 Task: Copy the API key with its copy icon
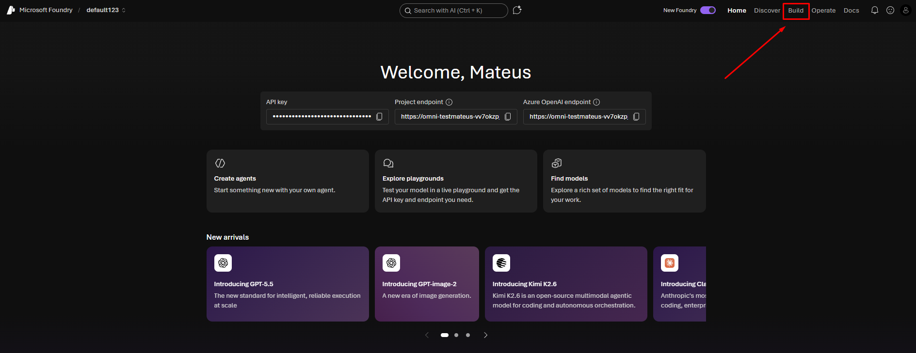click(x=379, y=117)
